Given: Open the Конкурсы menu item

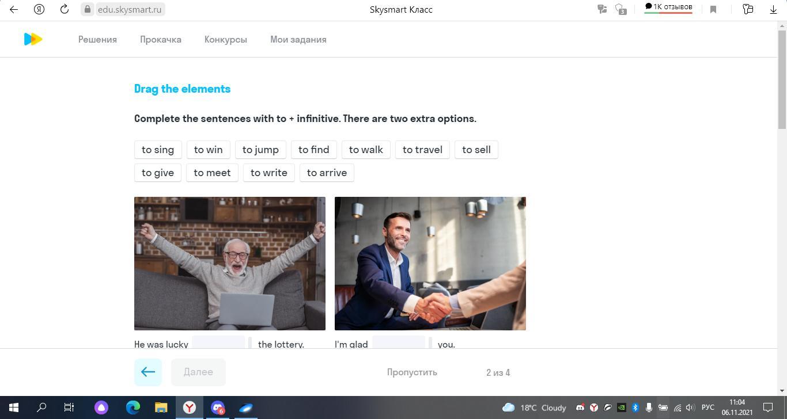Looking at the screenshot, I should (x=226, y=40).
